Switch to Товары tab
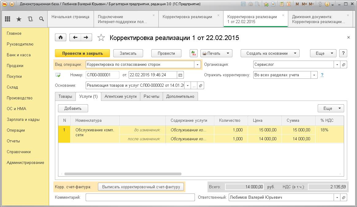 [x=65, y=96]
